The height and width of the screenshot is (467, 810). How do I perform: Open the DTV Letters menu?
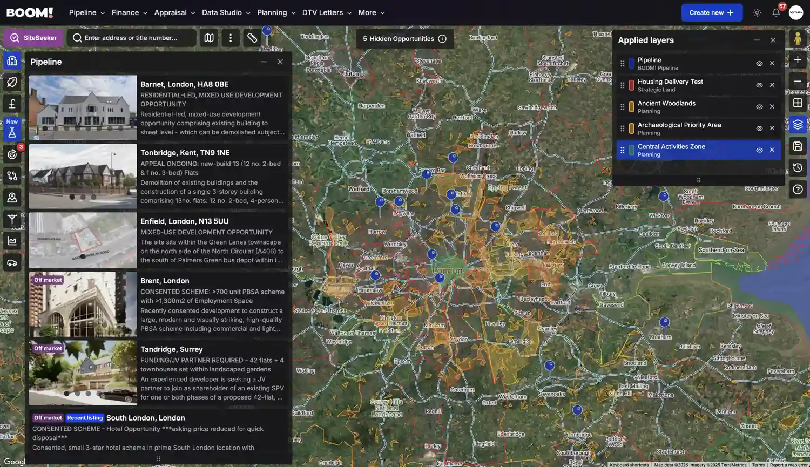pos(327,12)
